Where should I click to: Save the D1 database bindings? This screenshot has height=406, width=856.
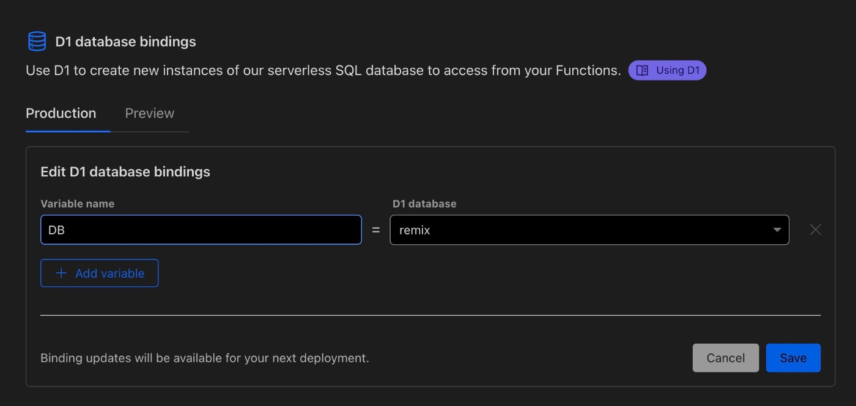pyautogui.click(x=793, y=358)
